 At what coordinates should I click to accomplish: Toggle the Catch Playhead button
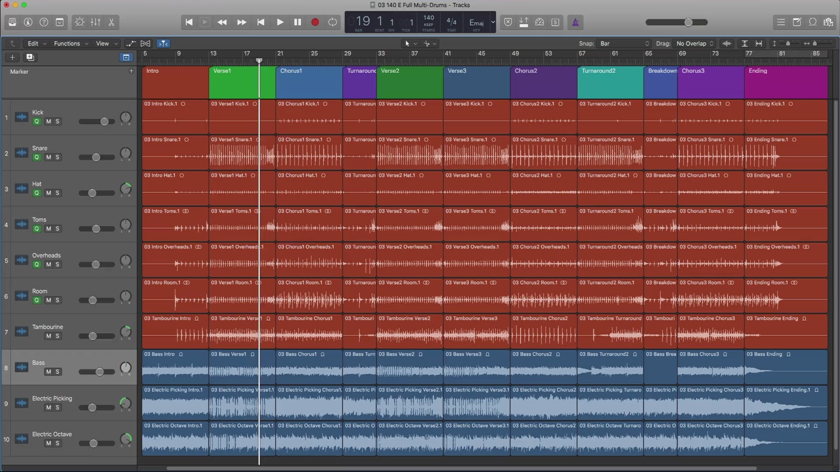click(x=163, y=43)
